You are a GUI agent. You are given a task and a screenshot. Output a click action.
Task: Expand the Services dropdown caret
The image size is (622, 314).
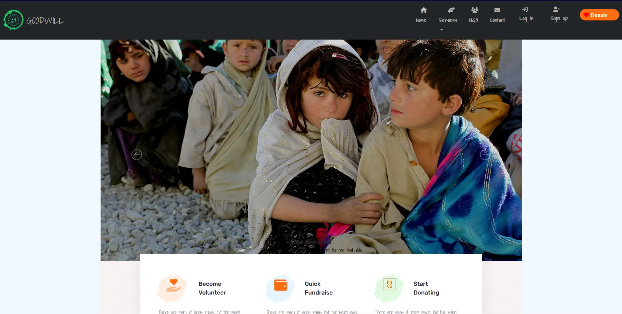(441, 30)
